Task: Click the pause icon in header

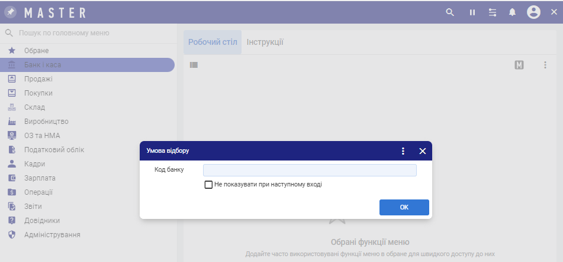Action: (x=472, y=12)
